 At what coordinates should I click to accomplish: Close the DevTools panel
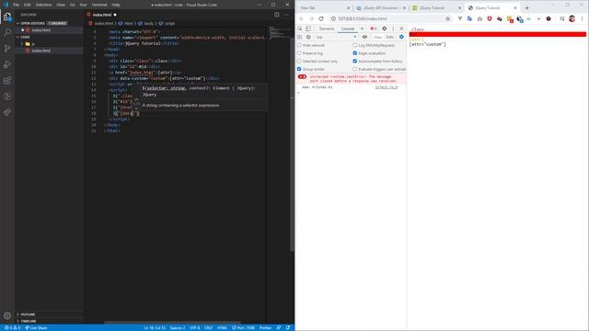tap(401, 29)
